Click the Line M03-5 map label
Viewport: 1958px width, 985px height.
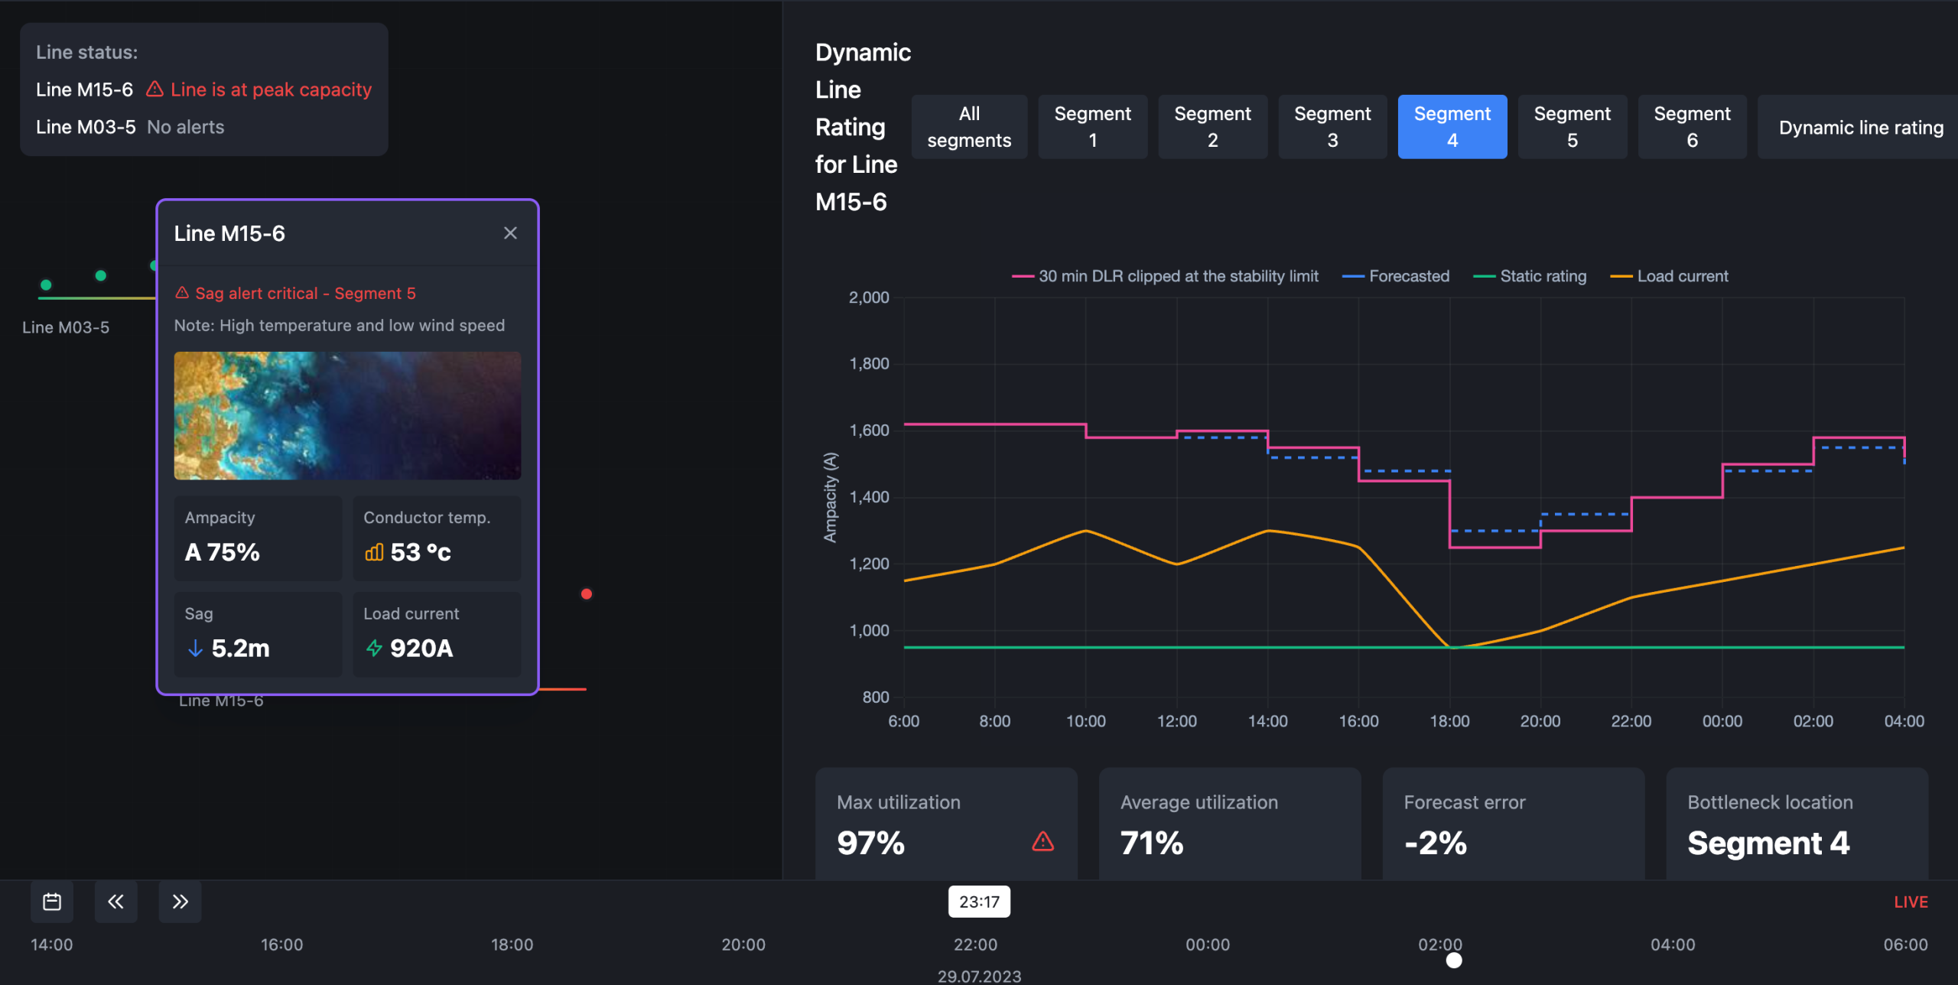[x=66, y=327]
